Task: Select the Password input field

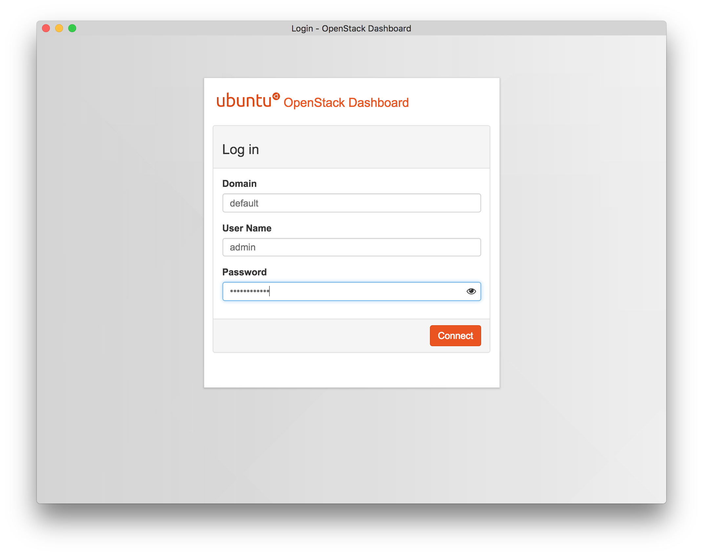Action: (x=351, y=291)
